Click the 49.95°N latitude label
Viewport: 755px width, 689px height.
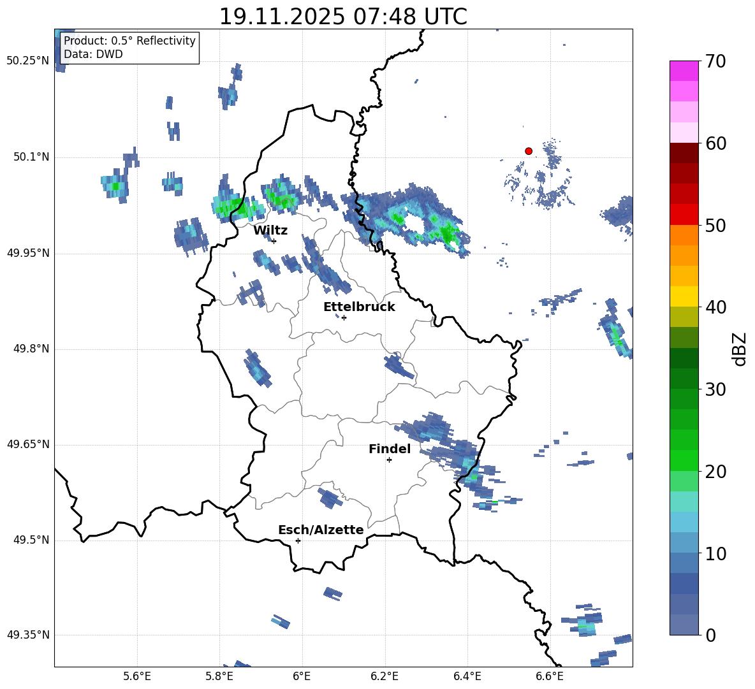pos(28,252)
